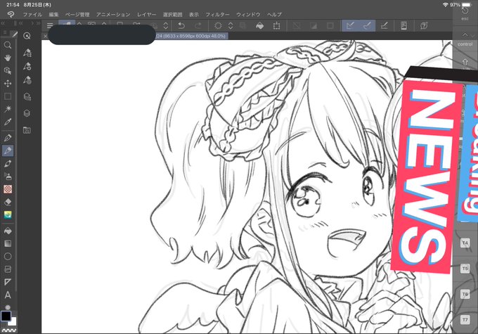Open the Sub Tool palette icon
The width and height of the screenshot is (478, 334).
27,53
